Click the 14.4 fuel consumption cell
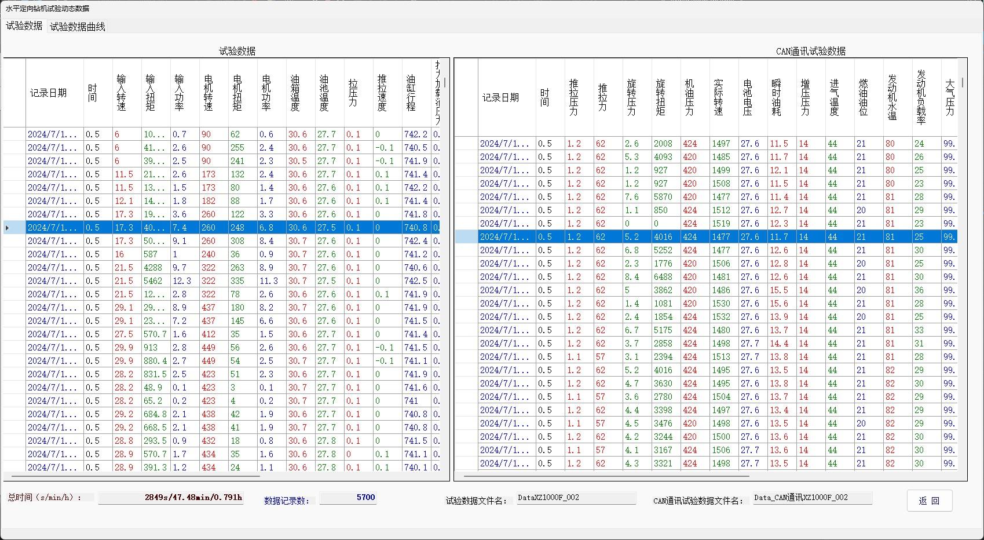 click(782, 344)
